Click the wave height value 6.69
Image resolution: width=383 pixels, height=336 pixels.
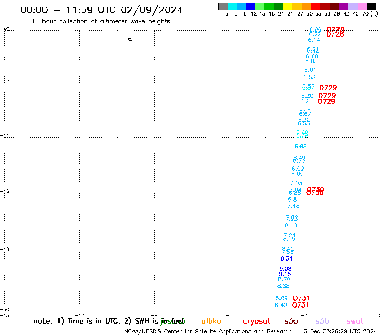[312, 57]
